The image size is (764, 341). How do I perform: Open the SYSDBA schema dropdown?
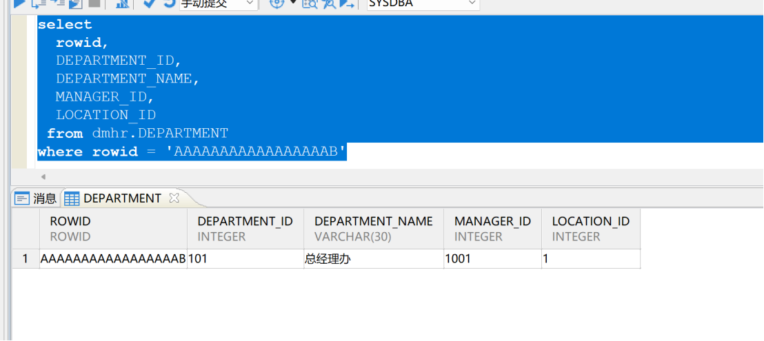(x=423, y=4)
